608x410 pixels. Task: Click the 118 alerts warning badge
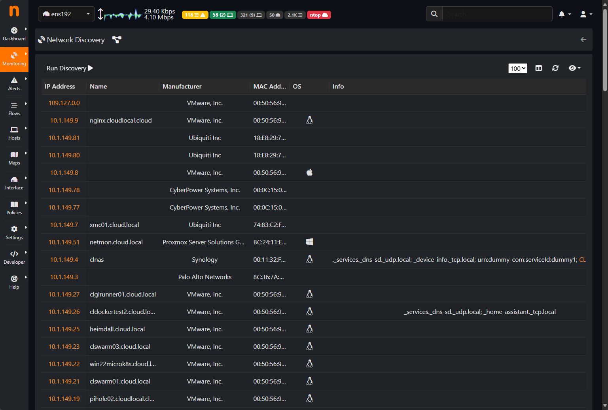click(x=195, y=15)
